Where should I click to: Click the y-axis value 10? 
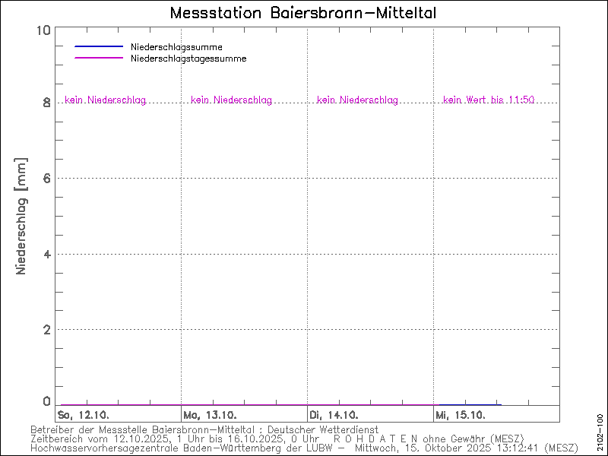pos(43,30)
